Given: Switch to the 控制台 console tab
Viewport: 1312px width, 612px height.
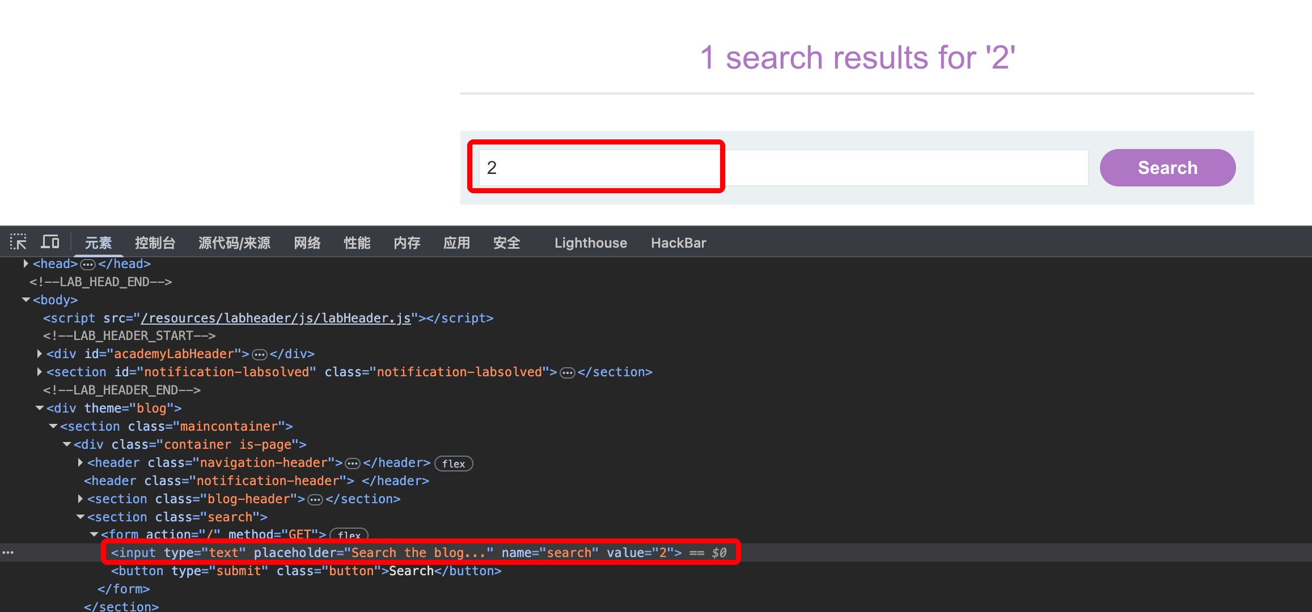Looking at the screenshot, I should coord(155,243).
